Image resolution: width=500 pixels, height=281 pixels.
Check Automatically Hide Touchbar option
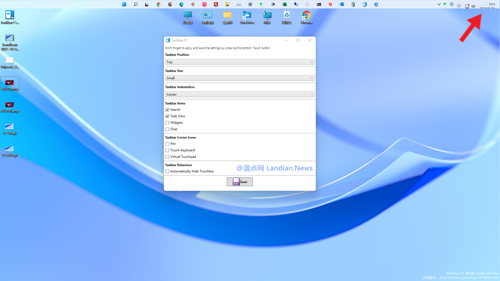[167, 172]
